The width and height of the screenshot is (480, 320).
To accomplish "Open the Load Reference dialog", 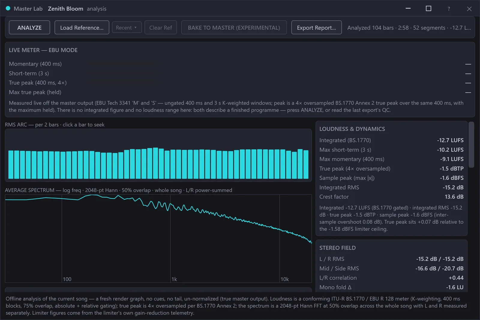I will click(x=82, y=28).
